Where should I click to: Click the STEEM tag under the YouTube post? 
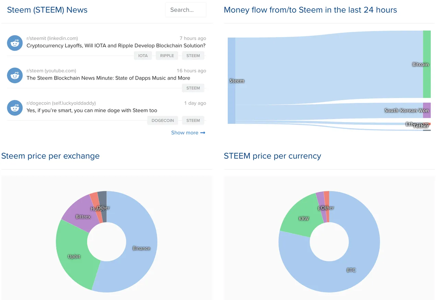tap(193, 88)
